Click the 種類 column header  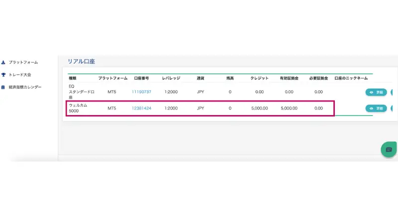click(x=73, y=78)
